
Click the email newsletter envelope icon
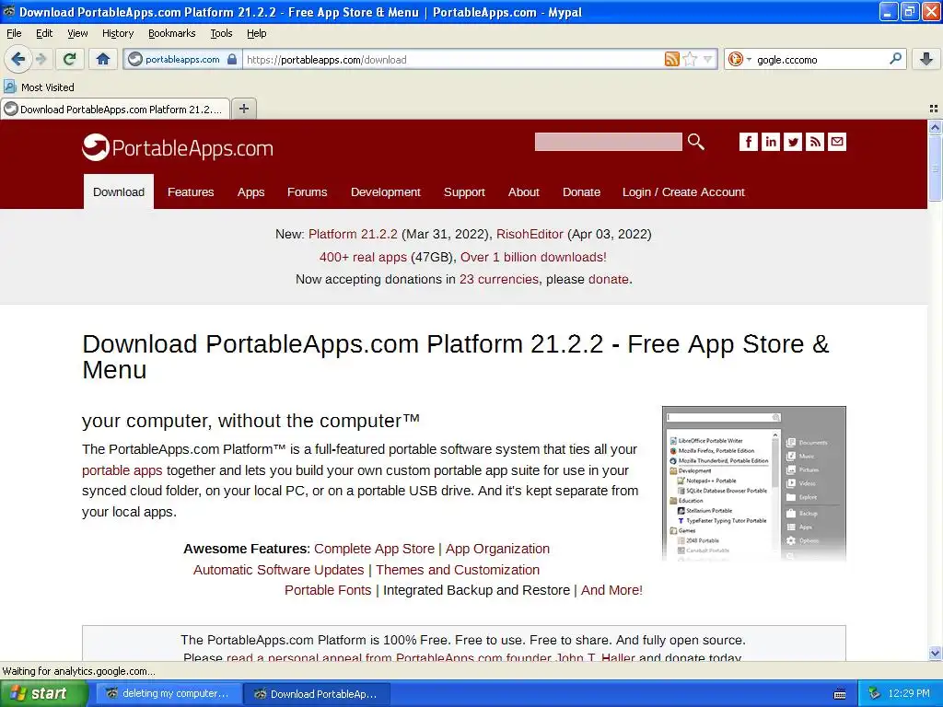click(x=837, y=142)
